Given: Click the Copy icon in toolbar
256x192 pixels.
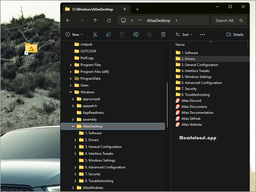Looking at the screenshot, I should (x=109, y=35).
